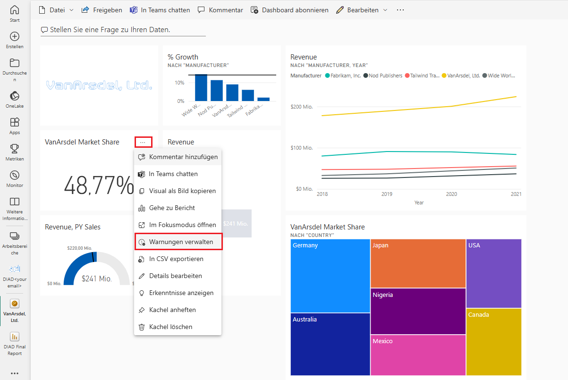Open Arbeitsbereiche in the sidebar

[x=15, y=243]
